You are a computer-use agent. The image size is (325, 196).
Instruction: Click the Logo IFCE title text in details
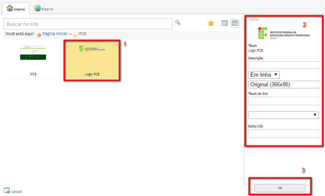(256, 50)
